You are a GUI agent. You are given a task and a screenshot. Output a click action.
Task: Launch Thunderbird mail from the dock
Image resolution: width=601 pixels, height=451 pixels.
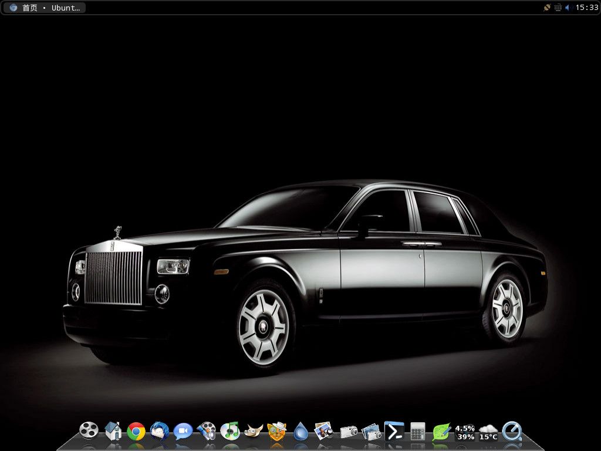(x=160, y=430)
